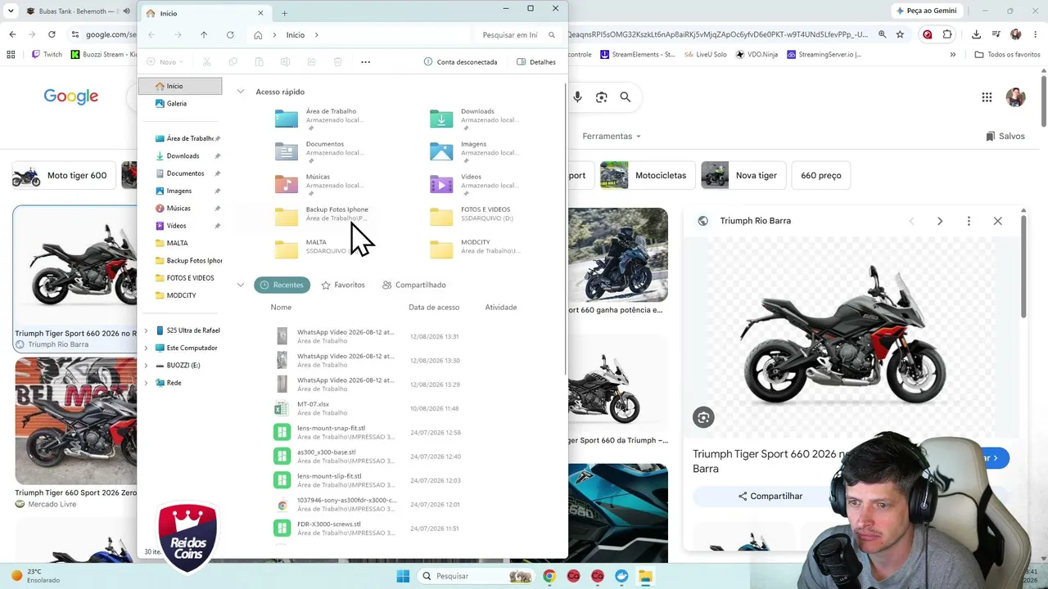Viewport: 1048px width, 589px height.
Task: Switch to the Favoritos tab
Action: [343, 285]
